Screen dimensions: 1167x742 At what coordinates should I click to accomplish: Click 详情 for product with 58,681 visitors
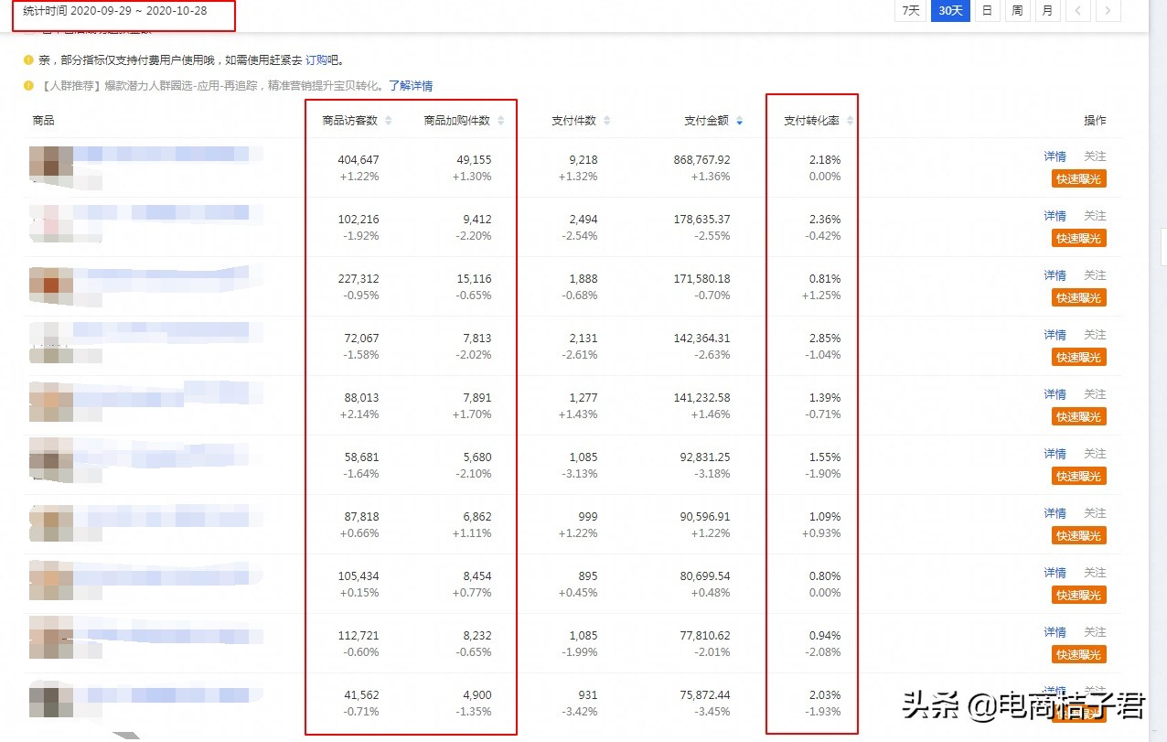(1055, 454)
